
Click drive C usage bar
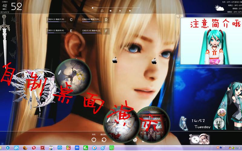pyautogui.click(x=57, y=22)
